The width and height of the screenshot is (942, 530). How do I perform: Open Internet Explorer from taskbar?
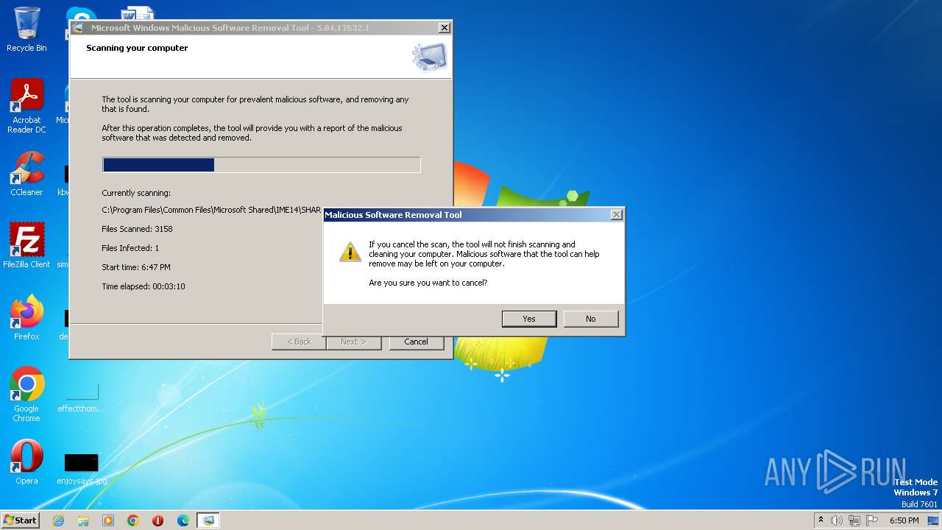(x=58, y=520)
